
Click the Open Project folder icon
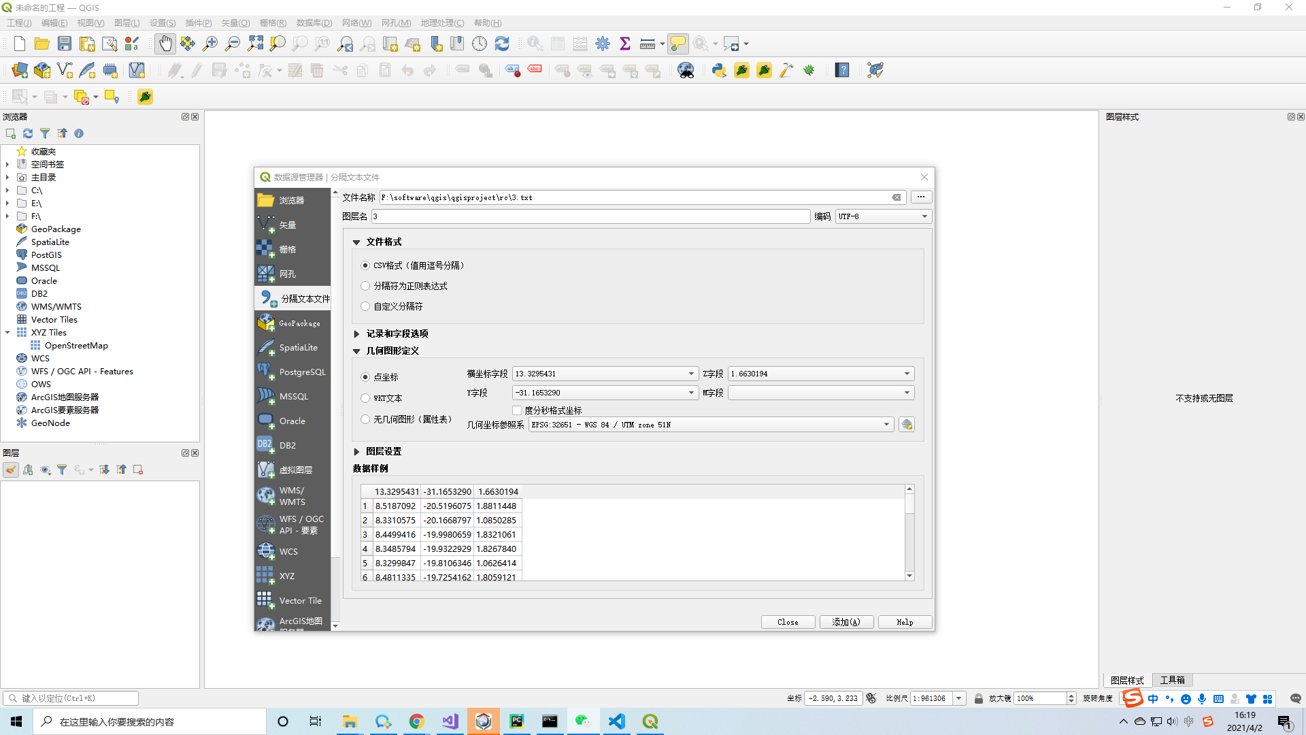42,44
